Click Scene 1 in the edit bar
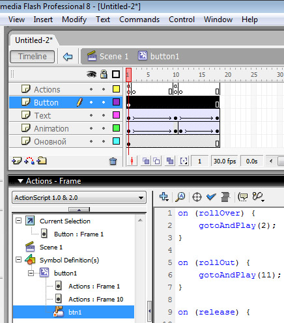This screenshot has height=323, width=284. click(114, 57)
